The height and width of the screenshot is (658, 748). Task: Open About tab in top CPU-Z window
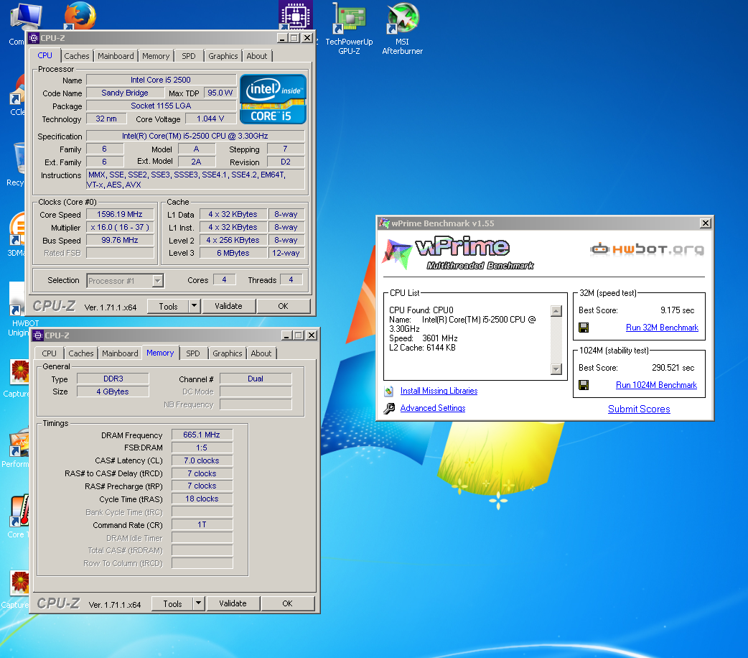[257, 56]
